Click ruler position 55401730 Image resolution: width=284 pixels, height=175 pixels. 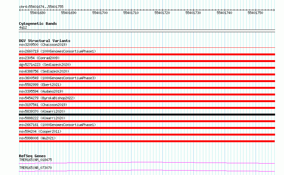[x=193, y=13]
